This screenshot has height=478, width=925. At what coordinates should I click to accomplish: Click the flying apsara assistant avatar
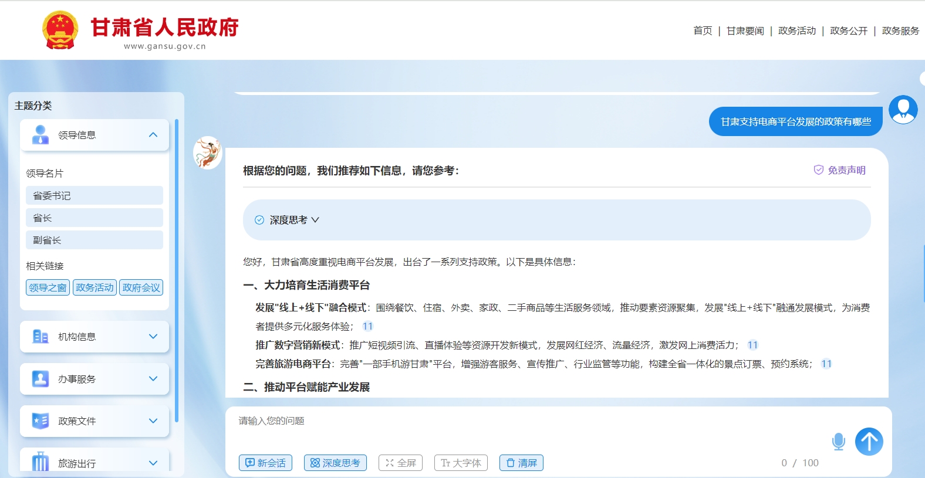208,152
